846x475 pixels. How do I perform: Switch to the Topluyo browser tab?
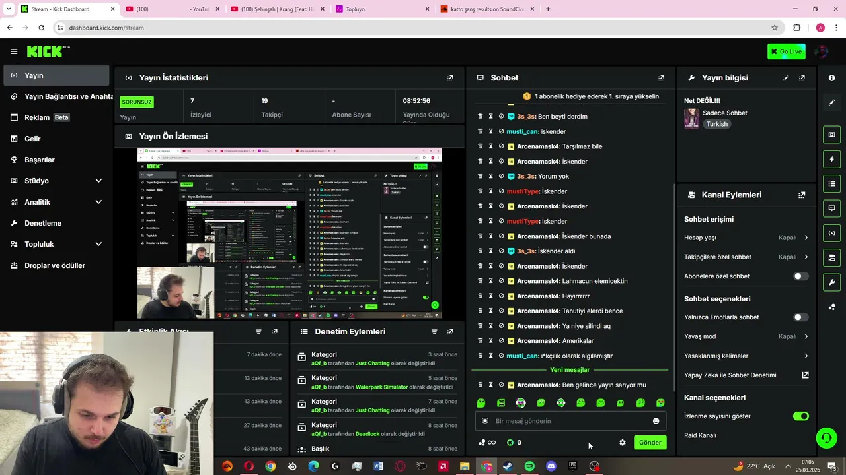pyautogui.click(x=381, y=9)
